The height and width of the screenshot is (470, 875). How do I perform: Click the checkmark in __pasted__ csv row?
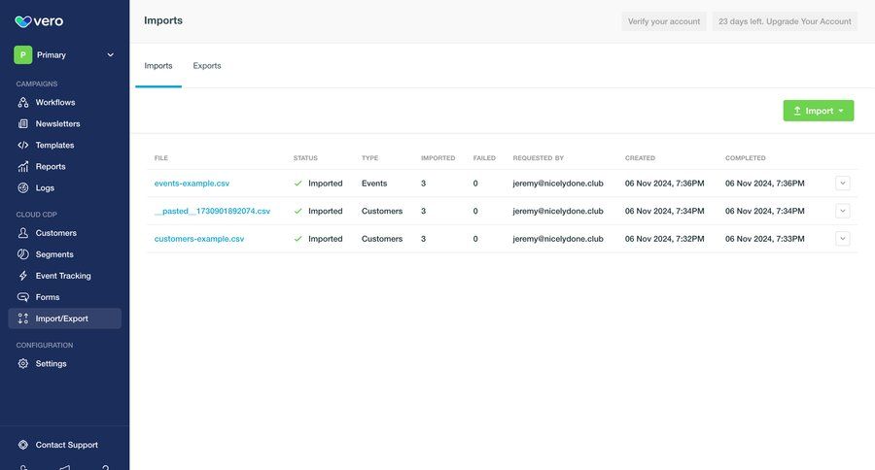(x=298, y=211)
